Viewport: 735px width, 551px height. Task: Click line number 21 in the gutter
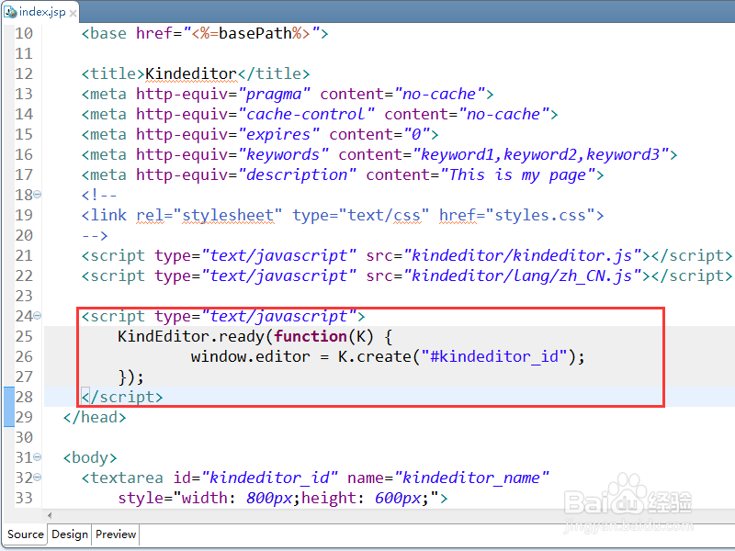pyautogui.click(x=24, y=255)
